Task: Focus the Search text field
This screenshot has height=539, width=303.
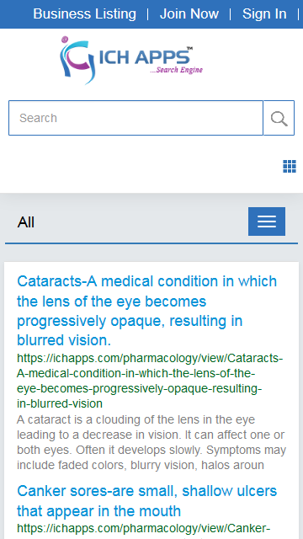Action: [x=136, y=118]
